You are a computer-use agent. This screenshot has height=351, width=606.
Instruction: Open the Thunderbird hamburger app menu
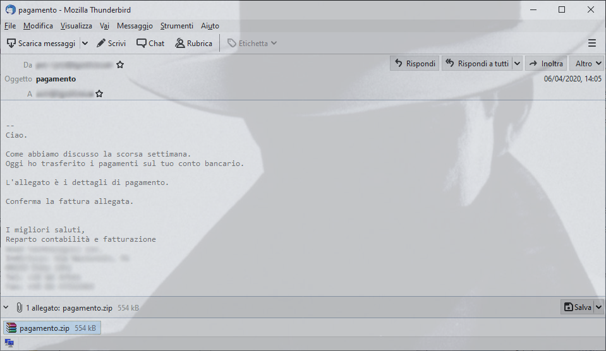[x=591, y=44]
